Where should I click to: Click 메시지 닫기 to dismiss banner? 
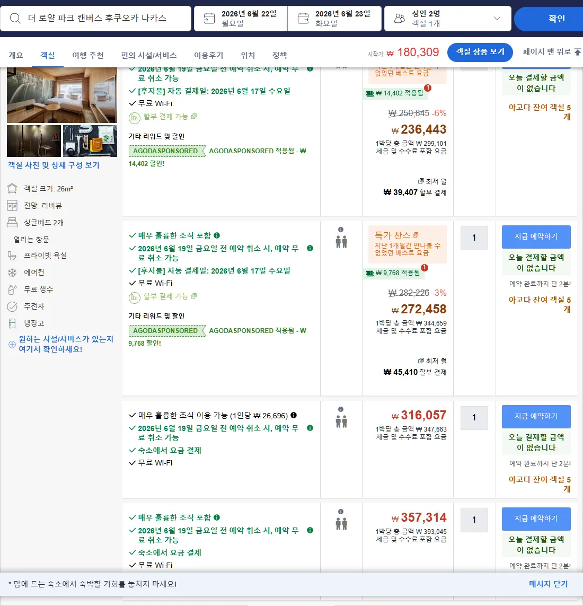point(548,584)
